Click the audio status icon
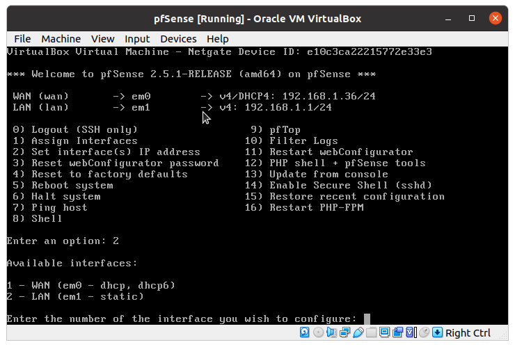This screenshot has width=515, height=347. [x=331, y=332]
